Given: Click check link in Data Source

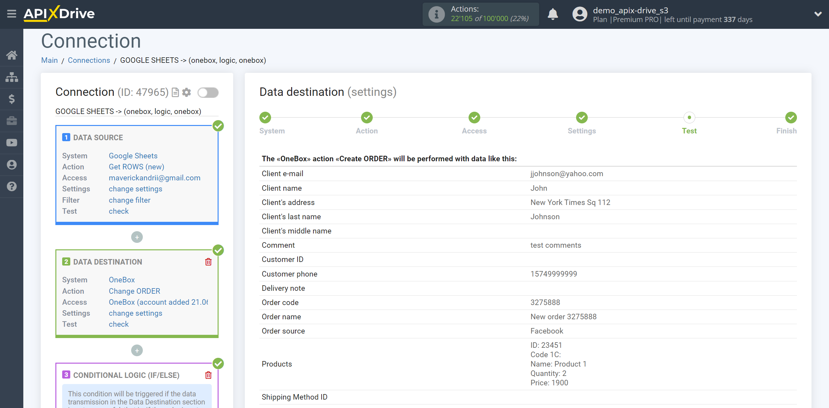Looking at the screenshot, I should (119, 211).
